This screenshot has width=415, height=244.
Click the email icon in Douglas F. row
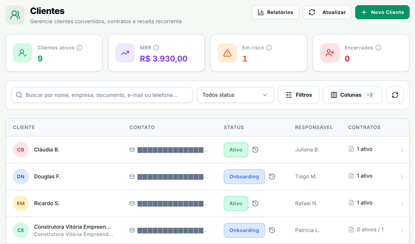coord(132,177)
